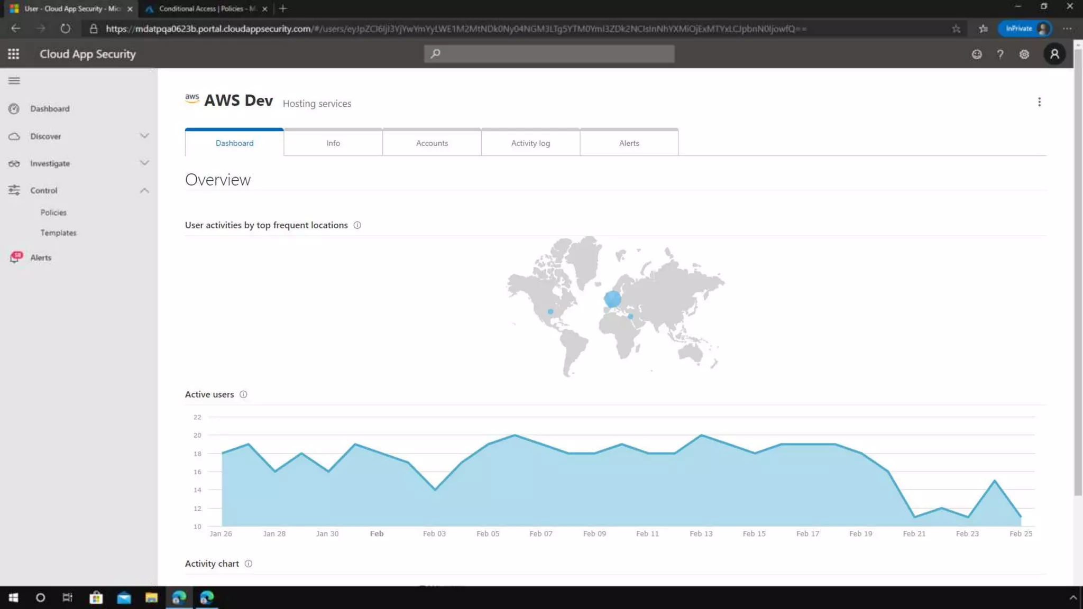Refresh the page with reload icon
The width and height of the screenshot is (1083, 609).
click(x=65, y=29)
